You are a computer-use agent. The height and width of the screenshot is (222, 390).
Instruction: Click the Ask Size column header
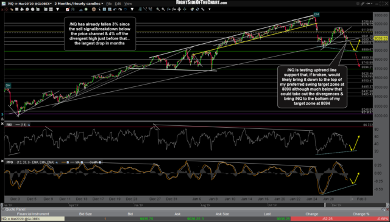pyautogui.click(x=222, y=214)
